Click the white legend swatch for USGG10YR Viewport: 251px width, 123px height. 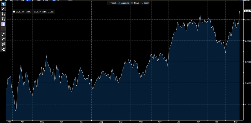pyautogui.click(x=14, y=11)
